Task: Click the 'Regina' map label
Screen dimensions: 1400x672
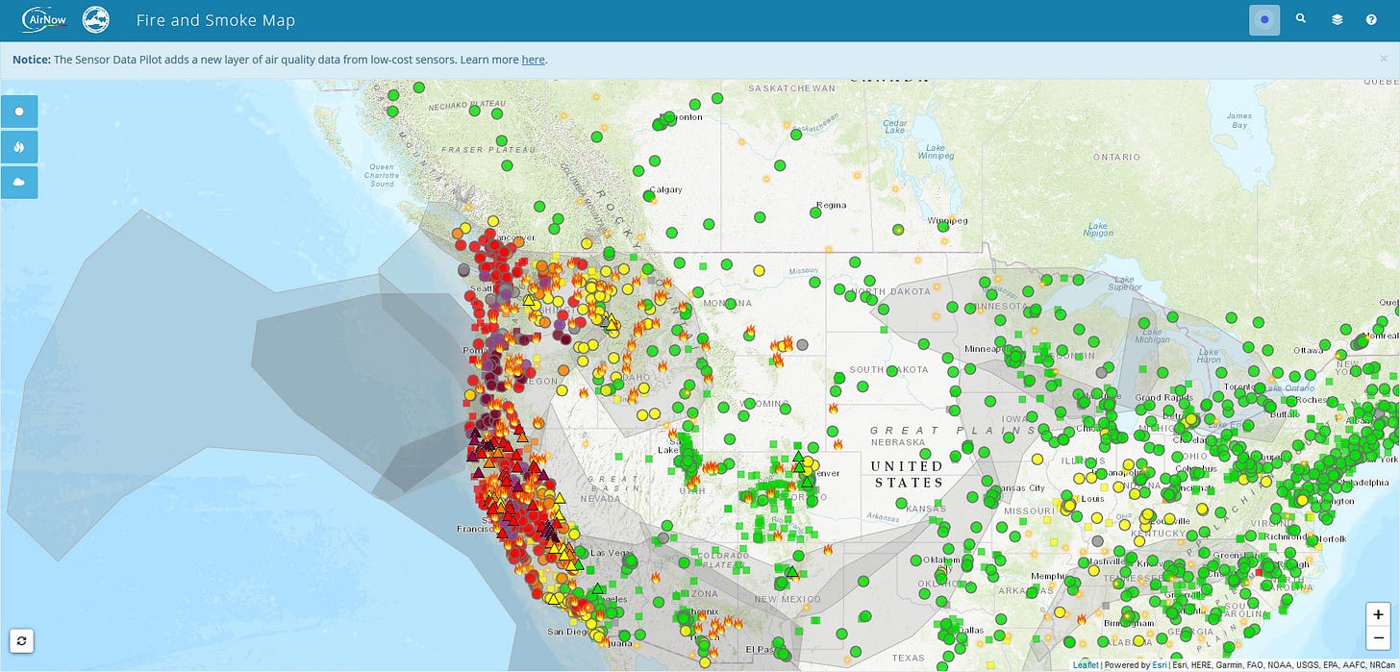Action: coord(831,205)
